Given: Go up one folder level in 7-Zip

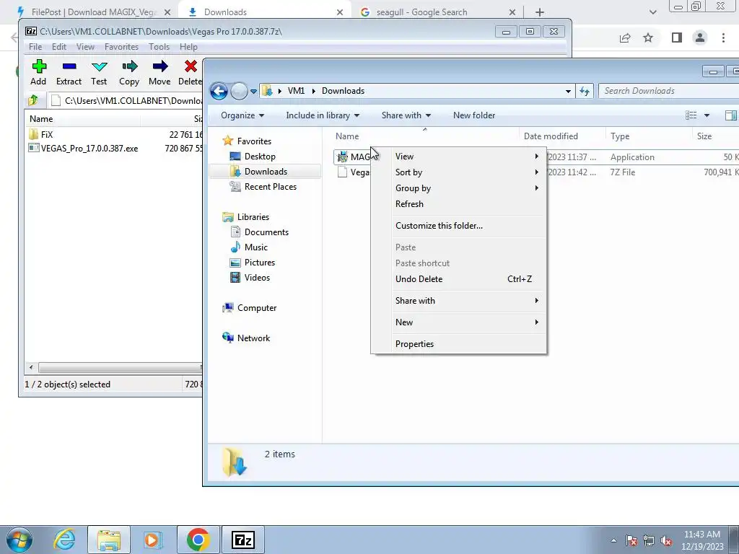Looking at the screenshot, I should (x=33, y=100).
